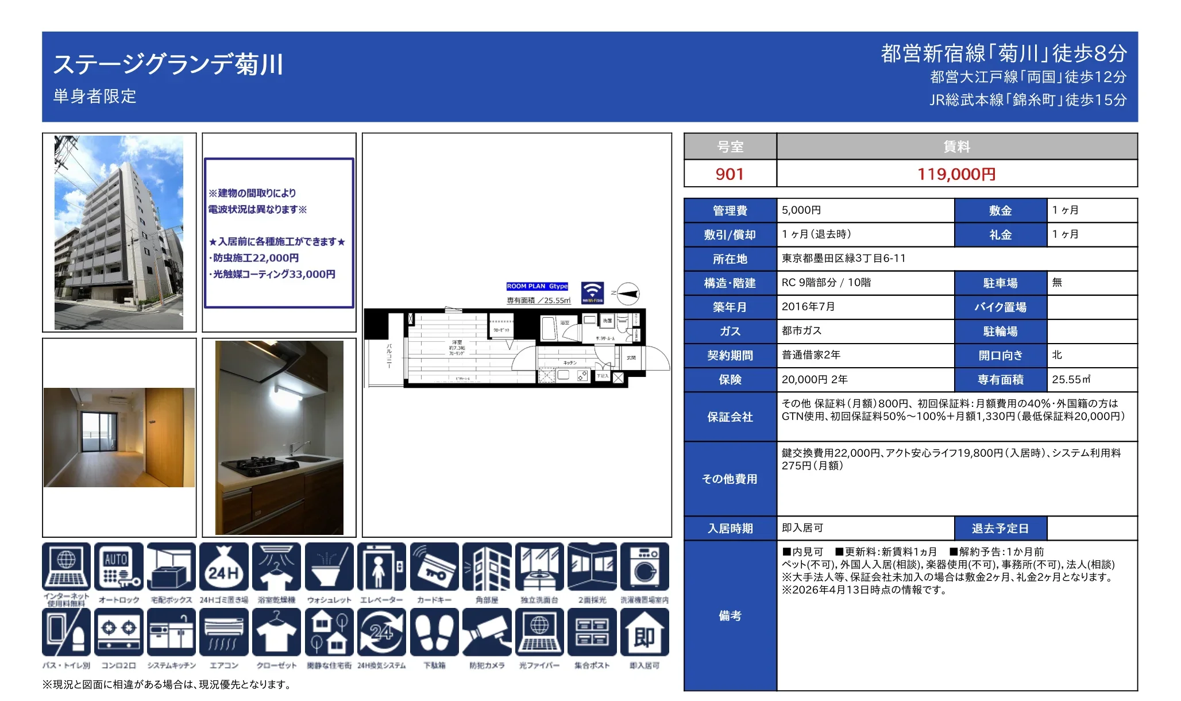Click the delivery box (宅配ボックス) icon
The width and height of the screenshot is (1181, 701).
[171, 567]
